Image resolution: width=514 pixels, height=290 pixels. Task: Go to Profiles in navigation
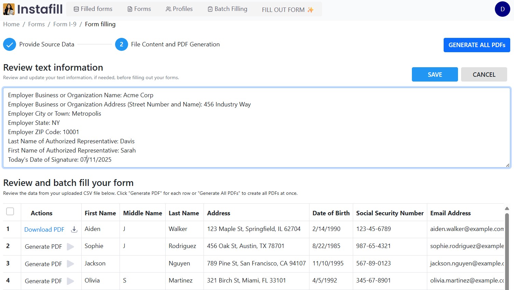coord(179,9)
